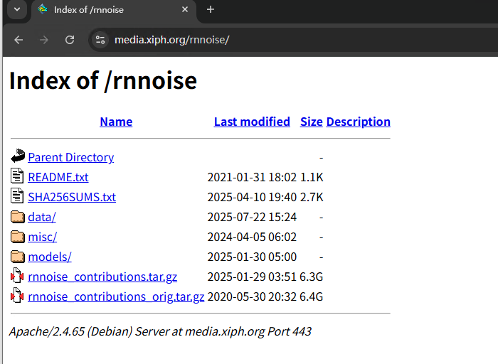
Task: Open the site information icon in address bar
Action: (x=100, y=40)
